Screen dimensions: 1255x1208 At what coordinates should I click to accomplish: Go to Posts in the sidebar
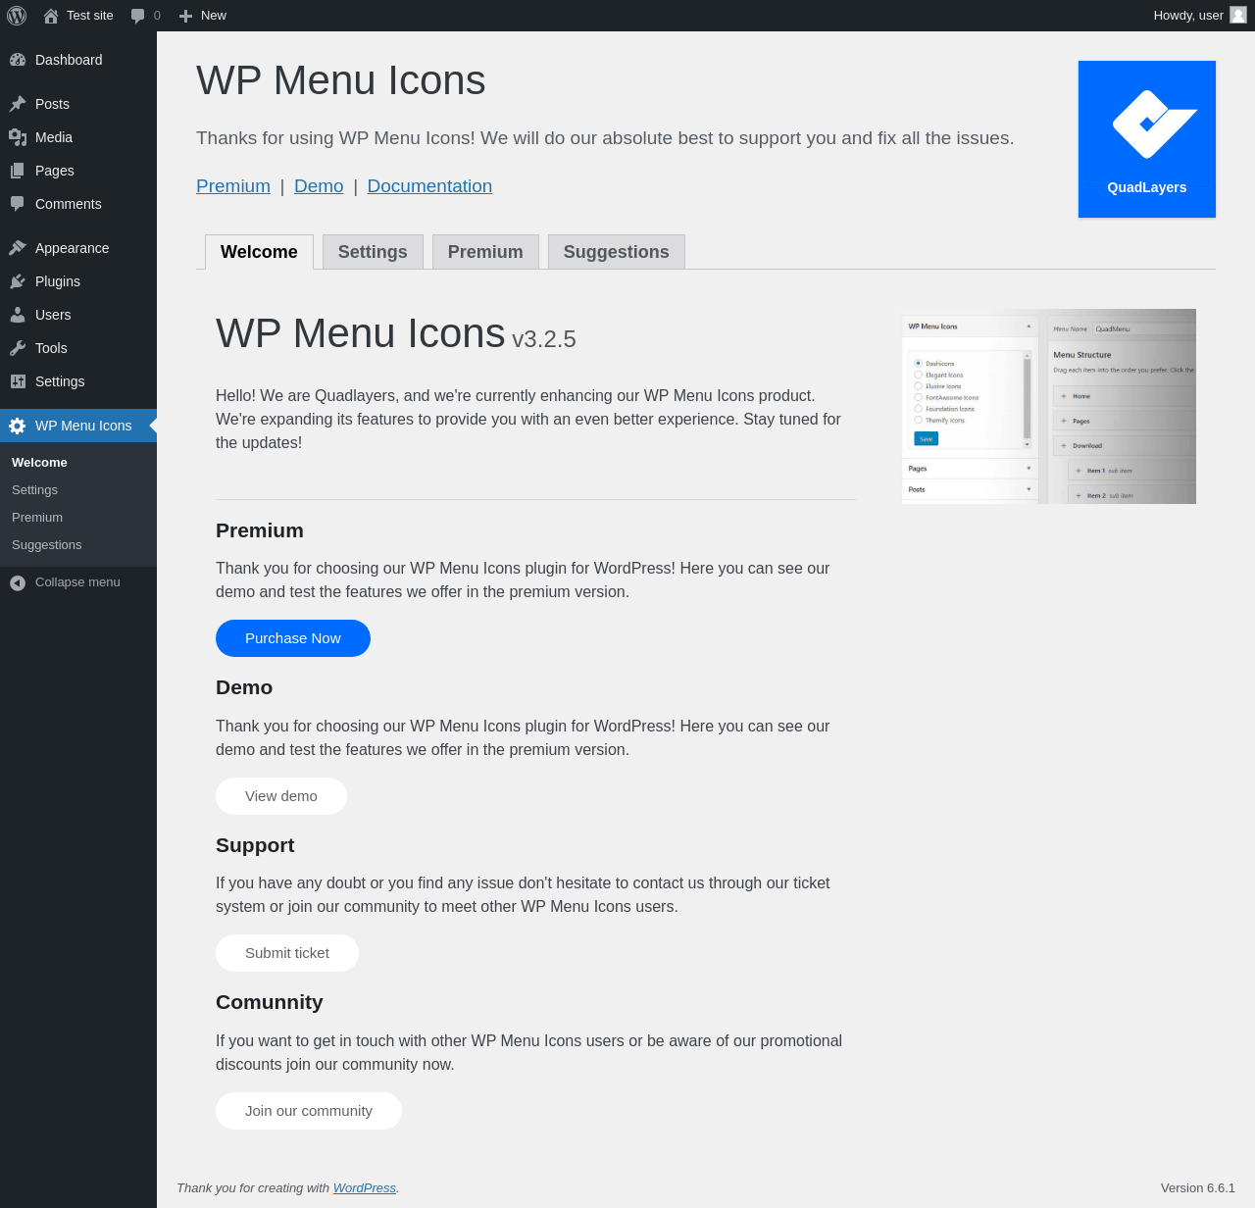(78, 104)
